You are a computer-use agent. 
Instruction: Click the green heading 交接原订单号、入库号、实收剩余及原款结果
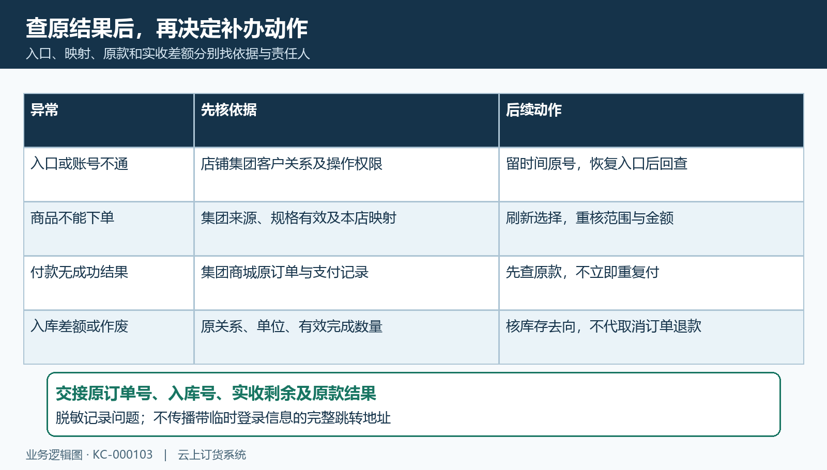(216, 394)
